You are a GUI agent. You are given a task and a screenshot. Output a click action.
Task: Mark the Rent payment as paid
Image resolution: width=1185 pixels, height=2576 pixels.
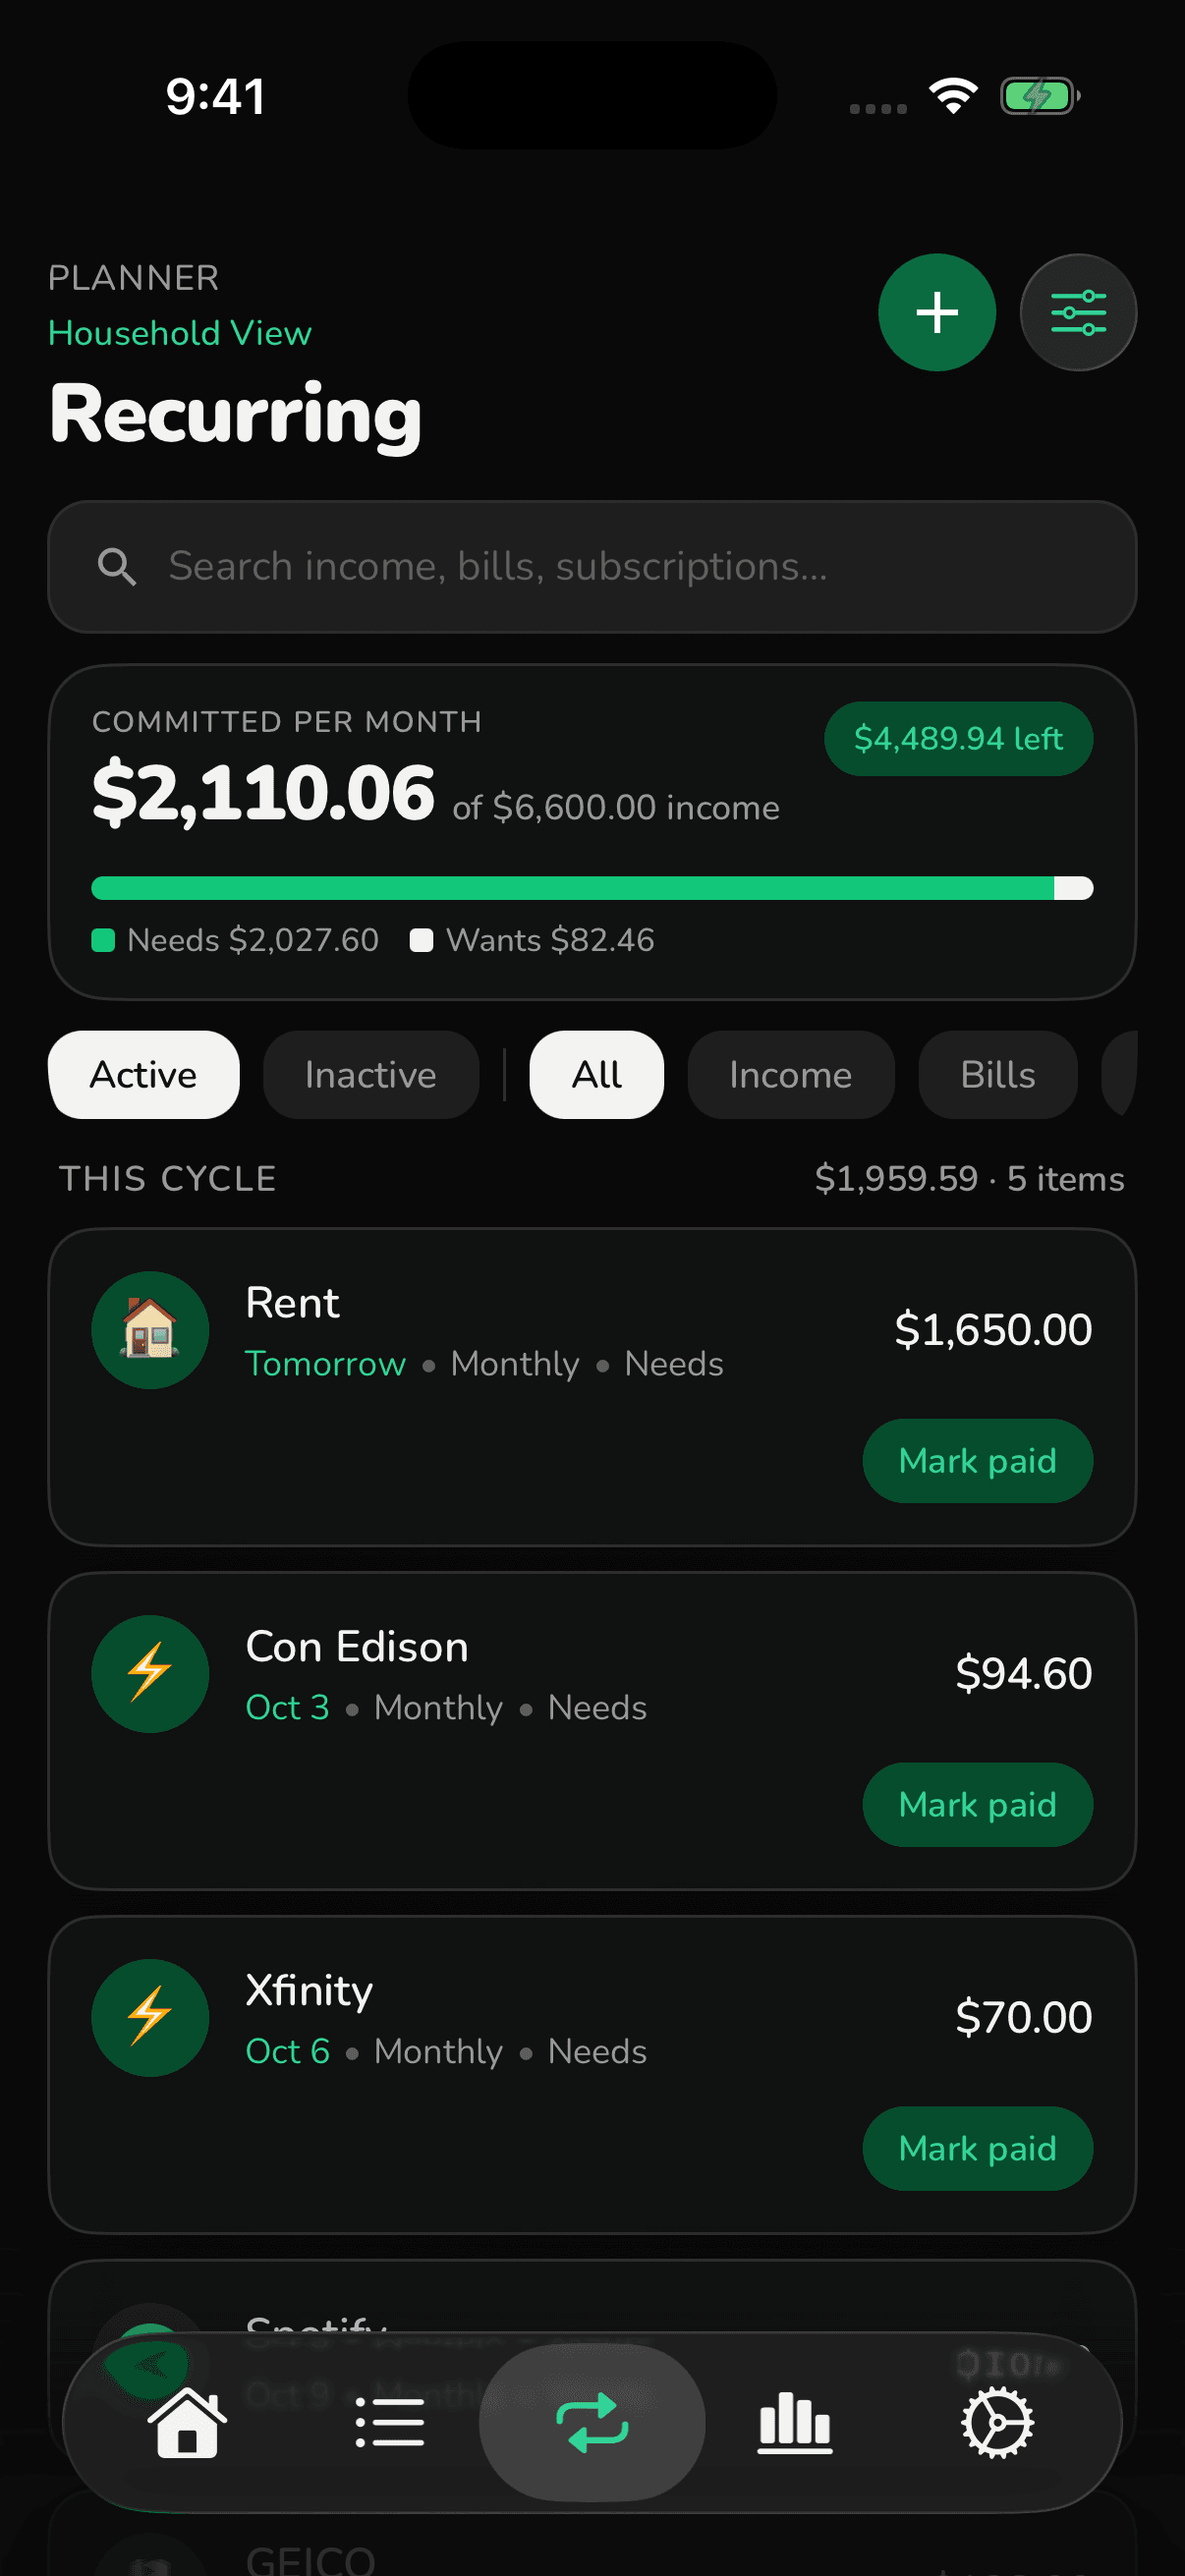tap(977, 1460)
